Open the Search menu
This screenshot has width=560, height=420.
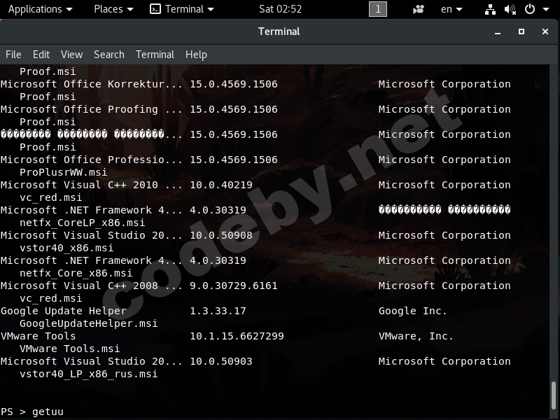click(109, 55)
